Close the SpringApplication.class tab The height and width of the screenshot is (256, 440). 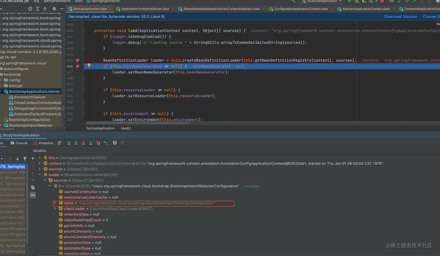111,9
